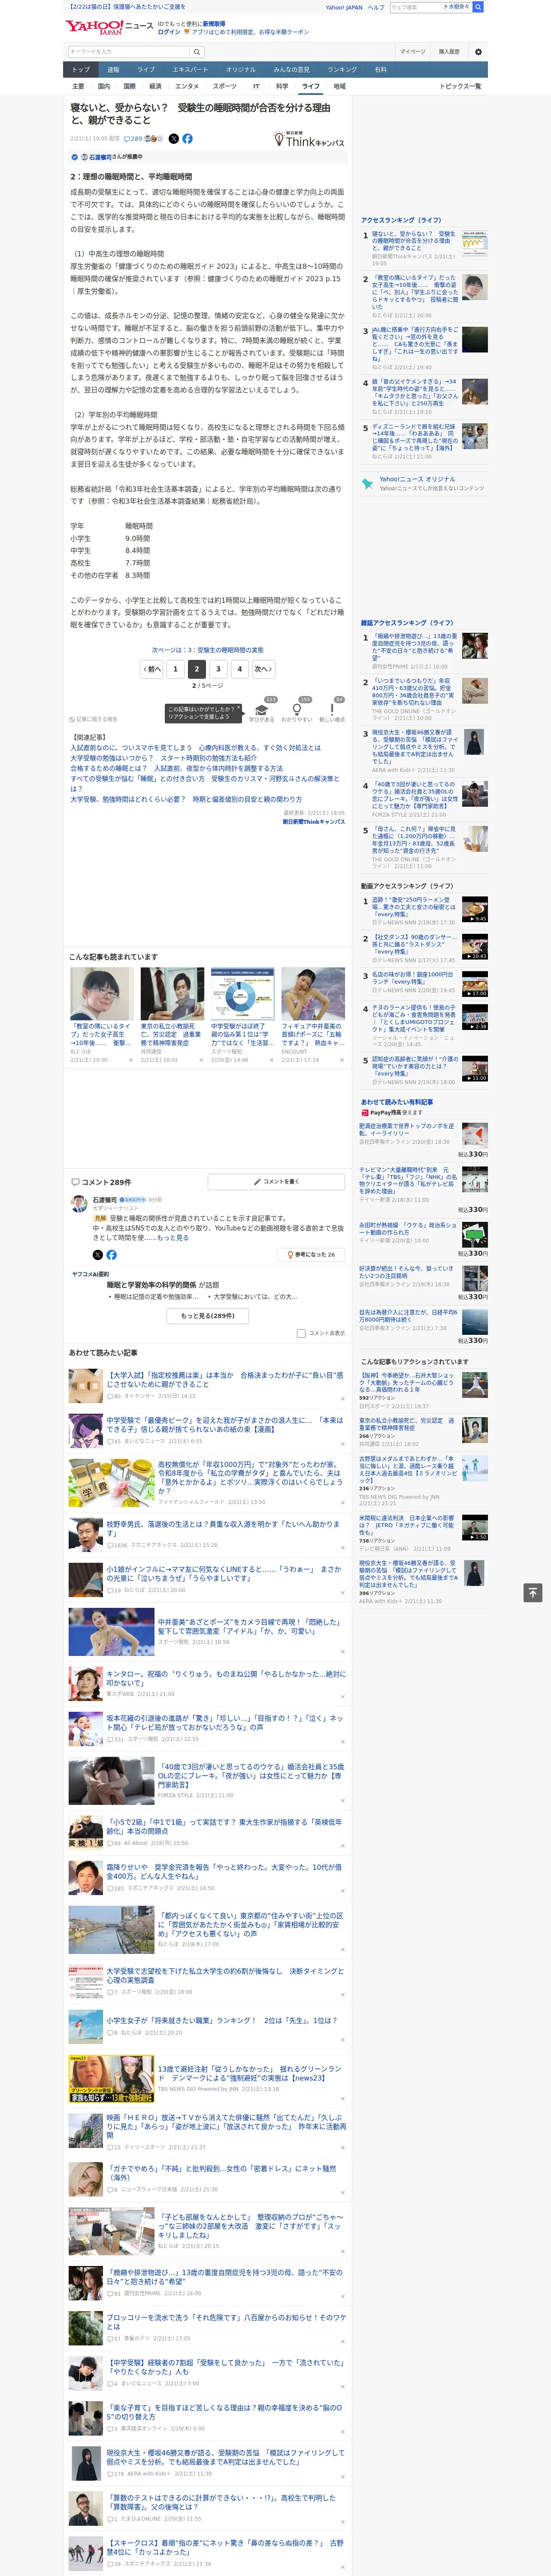The image size is (551, 2576).
Task: Go to page 1 of article
Action: click(x=175, y=669)
